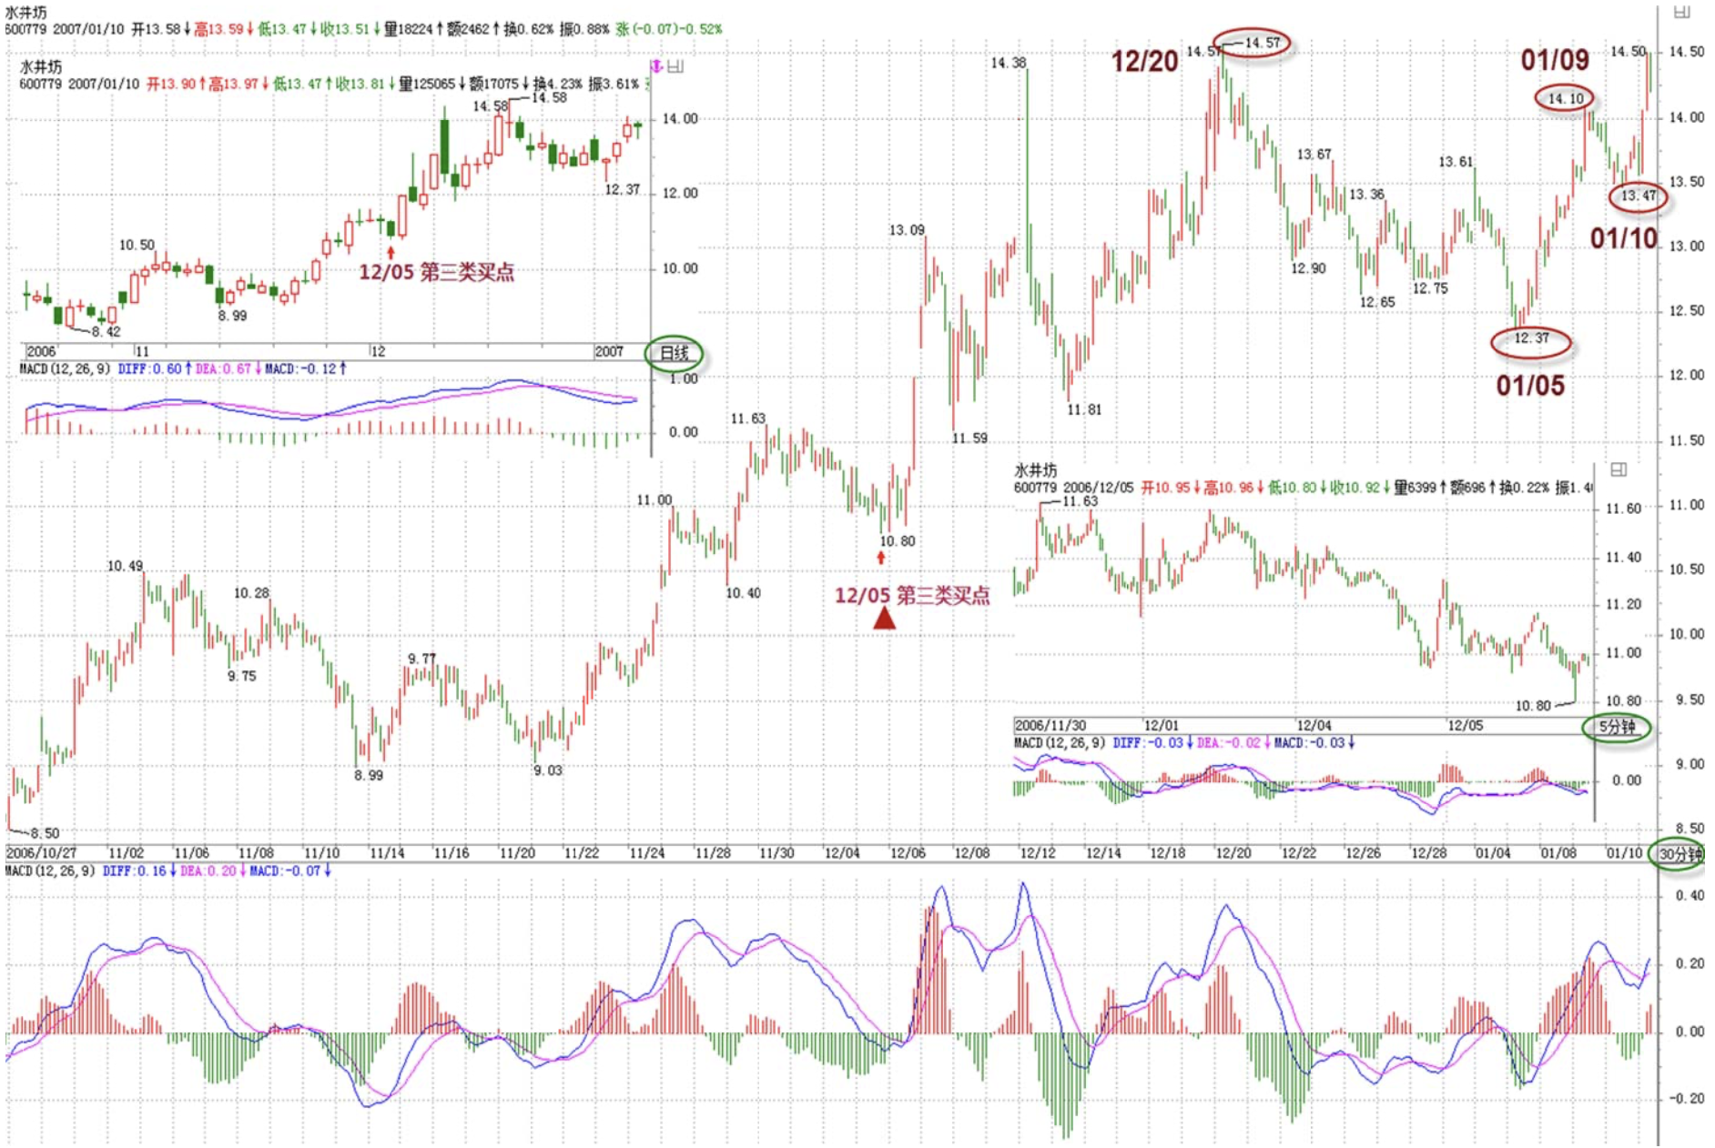Screen dimensions: 1715x1148
Task: Click the MACD(12,26,9) label of the bottom indicator
Action: (x=50, y=871)
